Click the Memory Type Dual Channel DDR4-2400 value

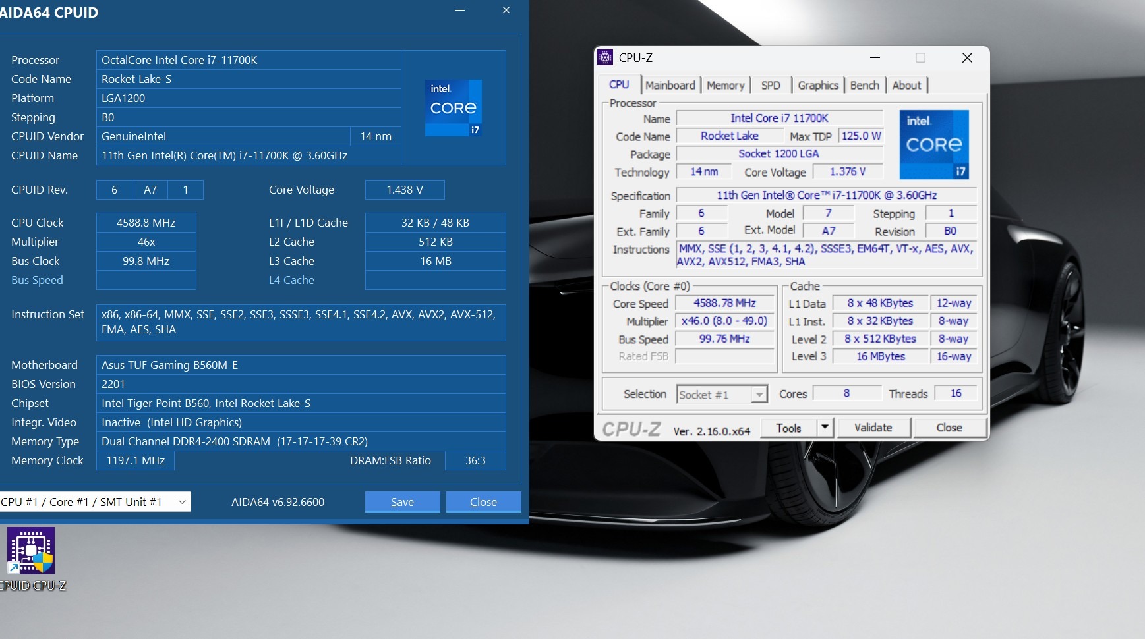tap(301, 441)
